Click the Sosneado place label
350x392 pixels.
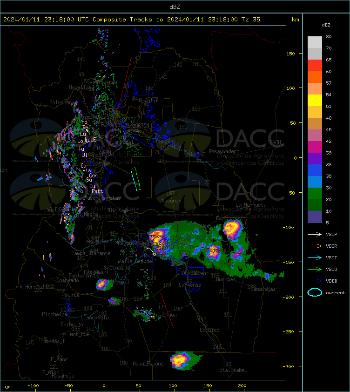[67, 281]
